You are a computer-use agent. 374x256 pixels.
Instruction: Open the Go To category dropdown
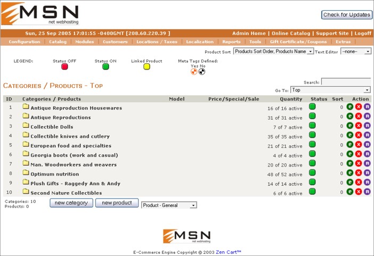pos(330,90)
